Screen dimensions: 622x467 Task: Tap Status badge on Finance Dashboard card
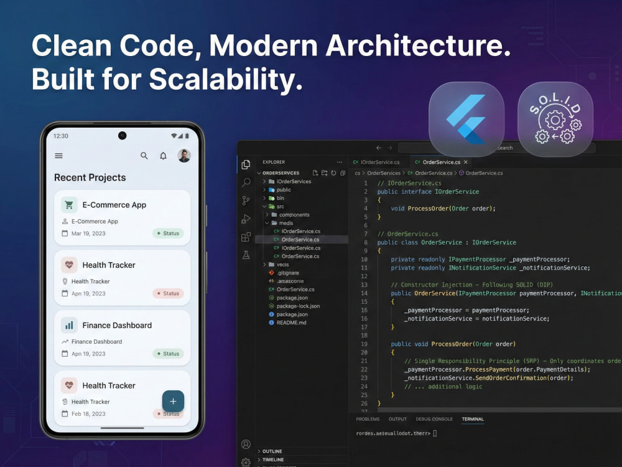click(168, 354)
